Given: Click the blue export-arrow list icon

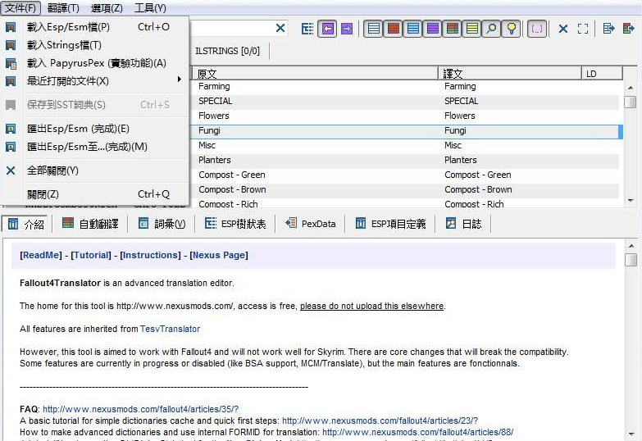Looking at the screenshot, I should tap(609, 29).
